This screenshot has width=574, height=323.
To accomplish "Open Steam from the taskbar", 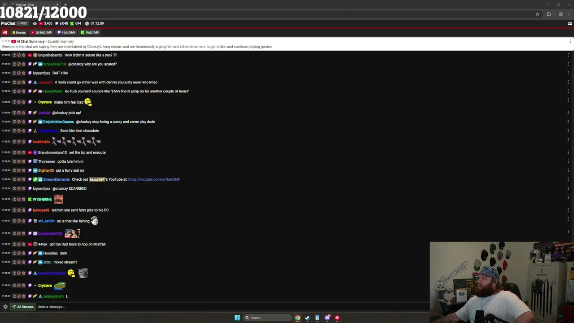I will tap(307, 318).
